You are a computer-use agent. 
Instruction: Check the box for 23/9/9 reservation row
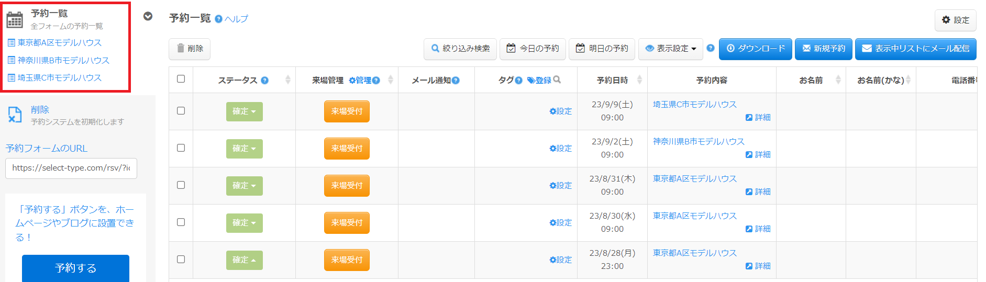click(x=181, y=111)
